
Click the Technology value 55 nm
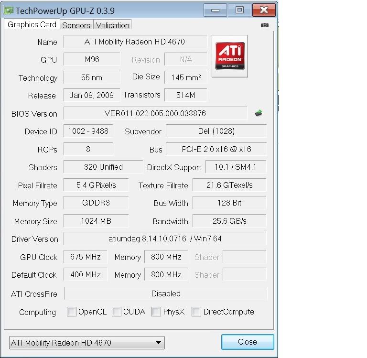[92, 77]
